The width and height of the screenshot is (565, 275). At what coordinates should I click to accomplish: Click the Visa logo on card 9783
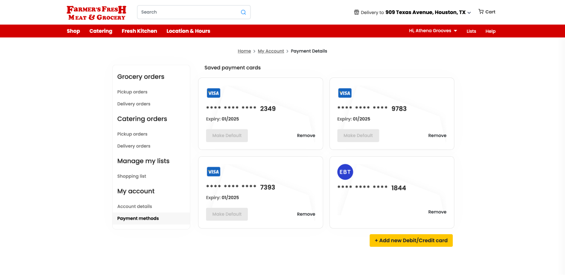coord(345,93)
